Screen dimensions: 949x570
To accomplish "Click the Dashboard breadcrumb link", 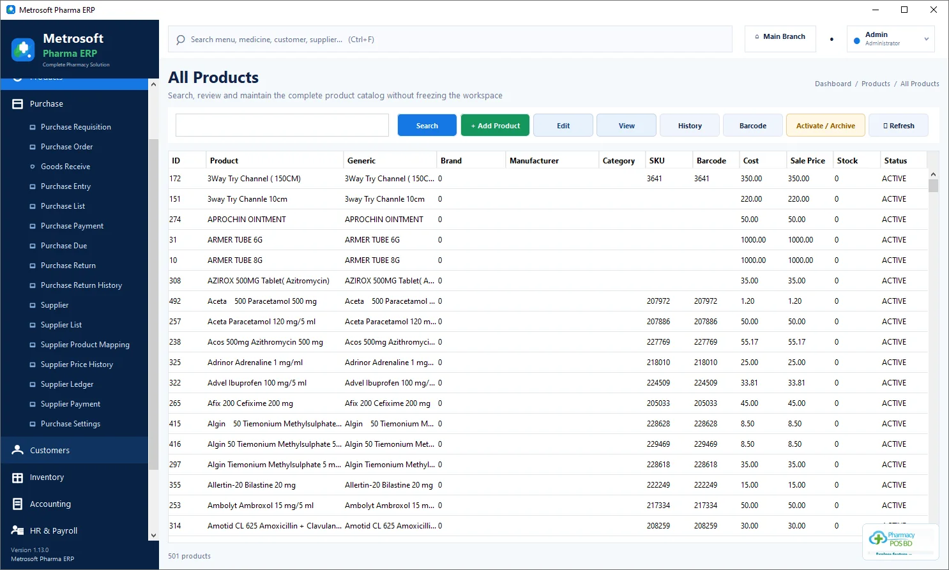I will pyautogui.click(x=833, y=84).
